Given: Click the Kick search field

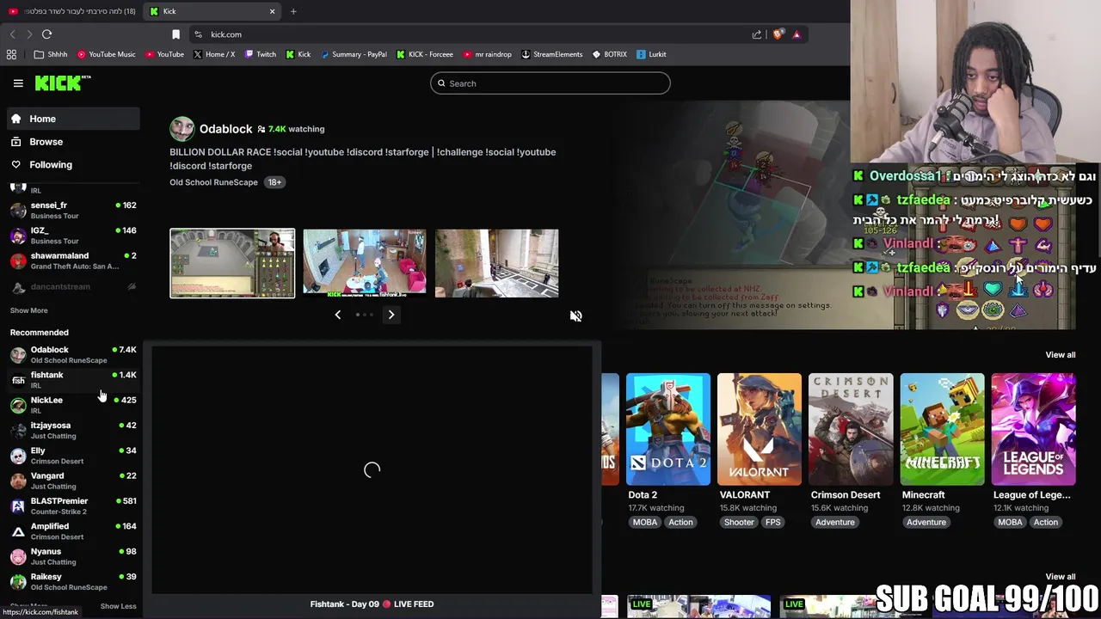Looking at the screenshot, I should tap(550, 83).
